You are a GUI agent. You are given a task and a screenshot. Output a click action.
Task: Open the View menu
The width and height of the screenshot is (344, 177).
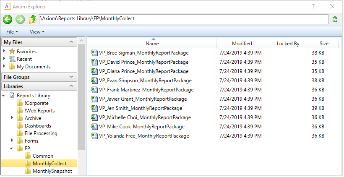[37, 32]
